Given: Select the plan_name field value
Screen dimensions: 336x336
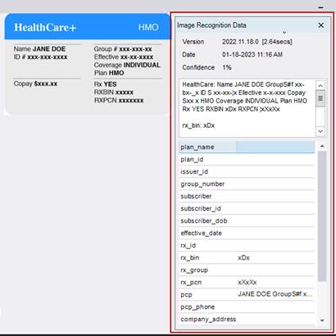Looking at the screenshot, I should pos(275,147).
